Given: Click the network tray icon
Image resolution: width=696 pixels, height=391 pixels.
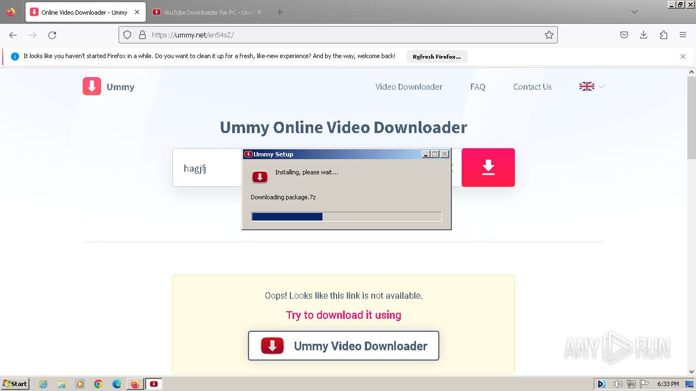Looking at the screenshot, I should pyautogui.click(x=631, y=384).
